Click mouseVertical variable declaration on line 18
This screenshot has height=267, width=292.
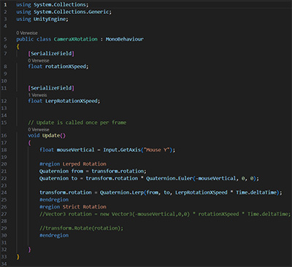coord(75,150)
